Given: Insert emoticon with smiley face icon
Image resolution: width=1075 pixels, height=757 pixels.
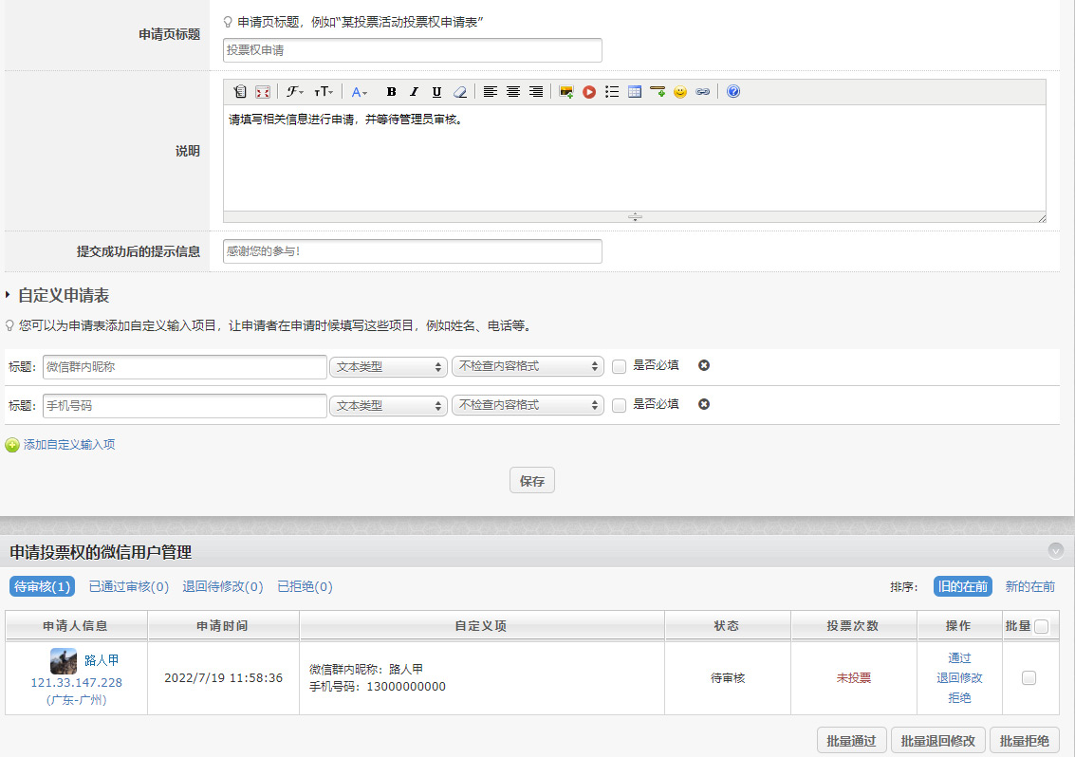Looking at the screenshot, I should point(680,92).
